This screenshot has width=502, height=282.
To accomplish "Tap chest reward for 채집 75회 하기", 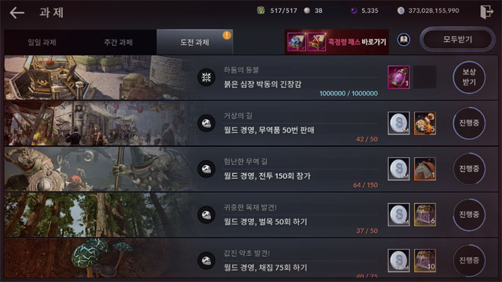I will (425, 261).
